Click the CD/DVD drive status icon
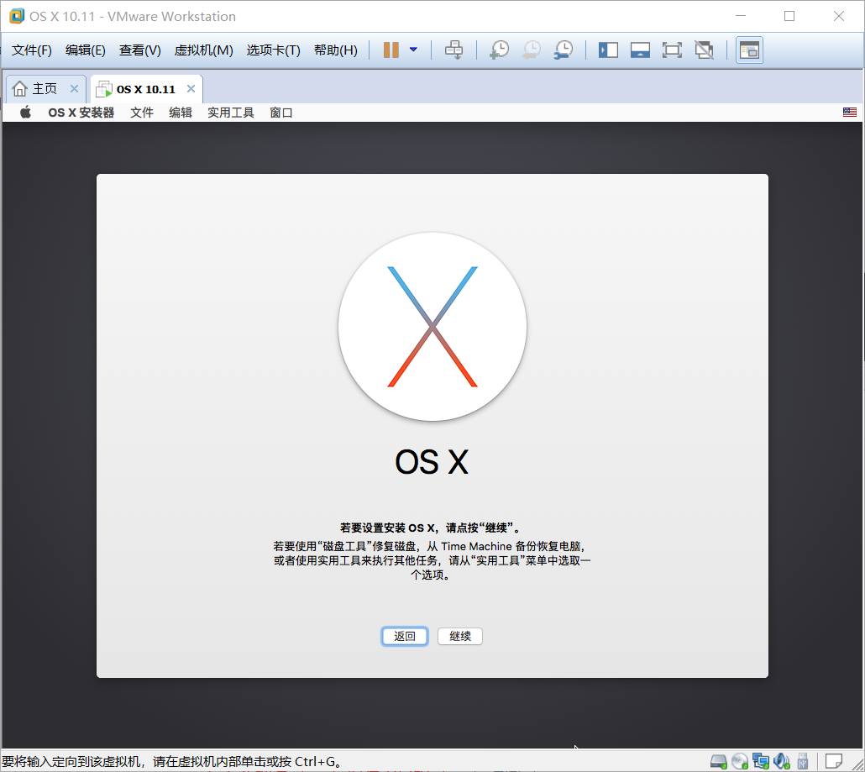 739,762
